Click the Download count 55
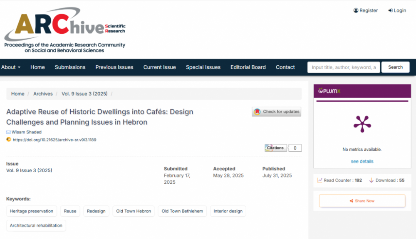416x239 pixels. pyautogui.click(x=402, y=180)
